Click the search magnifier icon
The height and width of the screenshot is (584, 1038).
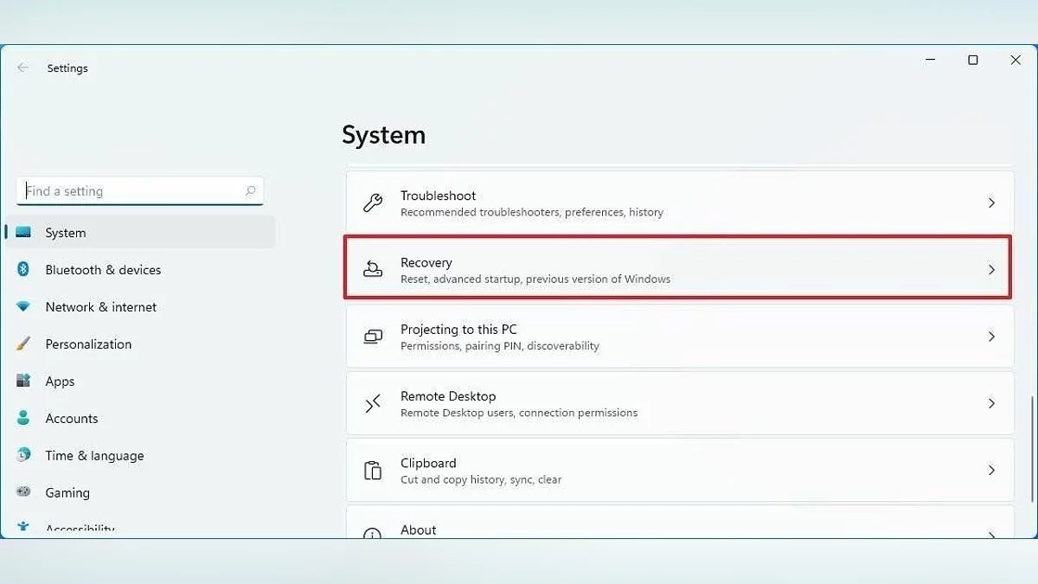coord(250,191)
